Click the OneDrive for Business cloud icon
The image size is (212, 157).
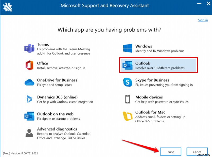[29, 82]
